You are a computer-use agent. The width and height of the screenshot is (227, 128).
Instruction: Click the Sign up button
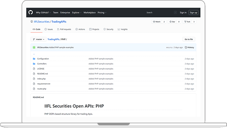[x=193, y=12]
